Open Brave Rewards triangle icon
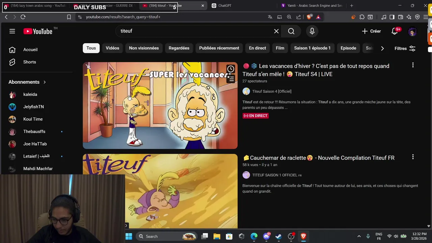Screen dimensions: 432x243 318,17
